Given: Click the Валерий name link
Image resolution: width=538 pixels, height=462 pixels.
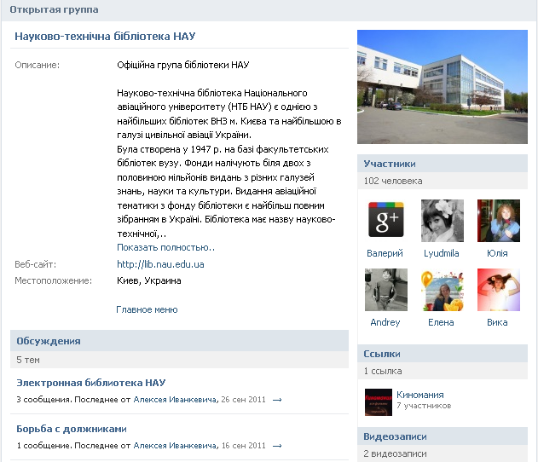Looking at the screenshot, I should [385, 253].
